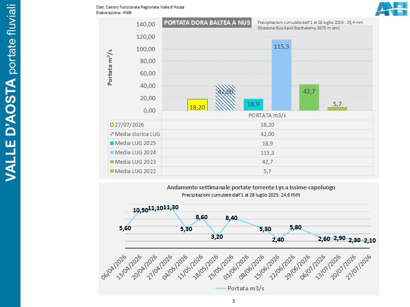Click the 2,40 data label
Screen dimensions: 410x307
[x=278, y=240]
